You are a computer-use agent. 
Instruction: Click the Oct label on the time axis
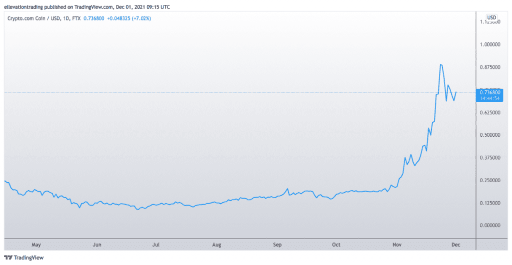336,245
